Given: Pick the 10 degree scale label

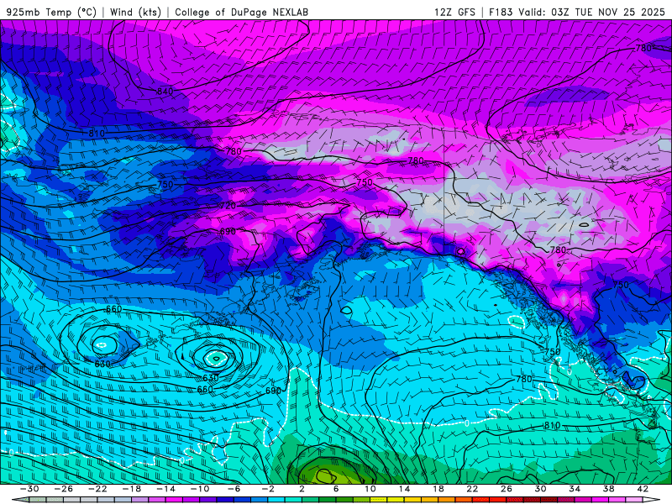Looking at the screenshot, I should (370, 489).
